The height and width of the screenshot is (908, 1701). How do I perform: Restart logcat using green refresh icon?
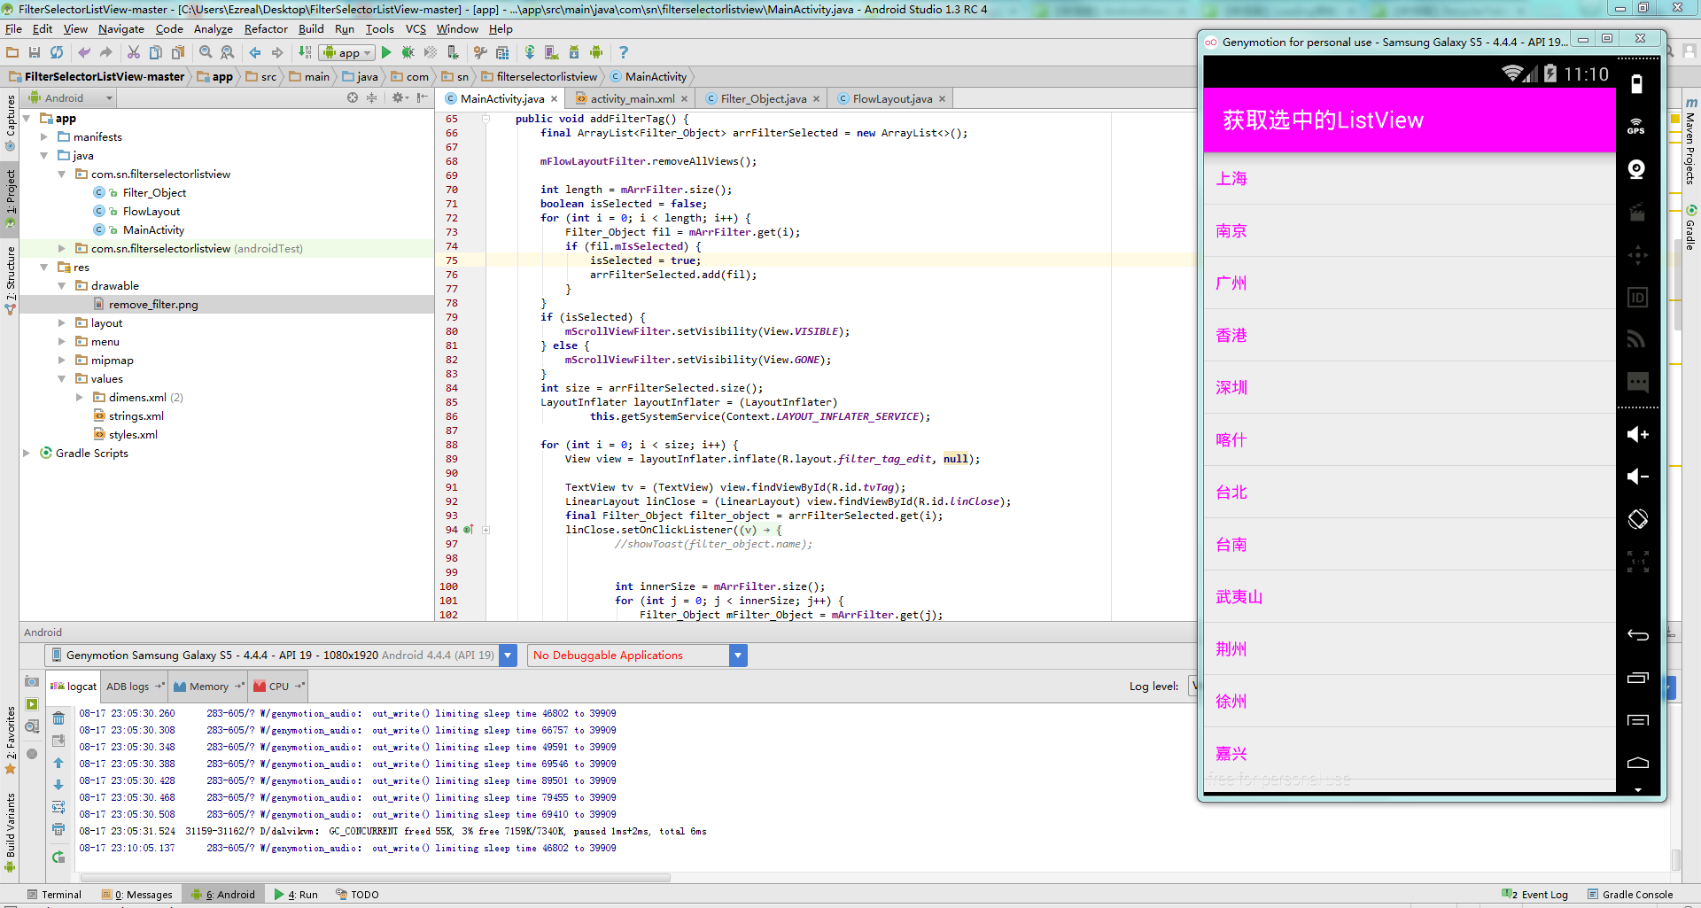[x=58, y=857]
